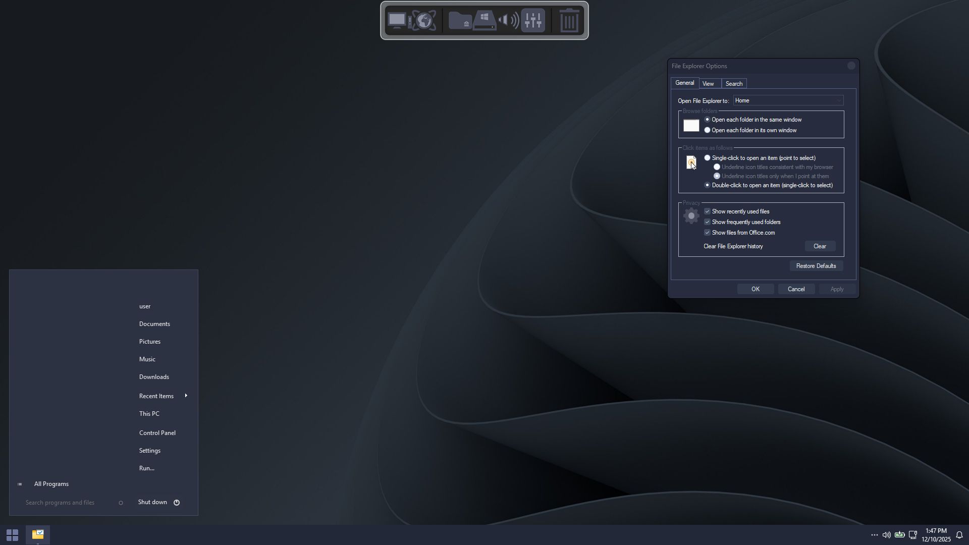Uncheck Show recently used files
This screenshot has height=545, width=969.
click(x=707, y=211)
